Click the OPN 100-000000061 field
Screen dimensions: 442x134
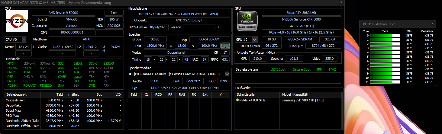[x=72, y=32]
